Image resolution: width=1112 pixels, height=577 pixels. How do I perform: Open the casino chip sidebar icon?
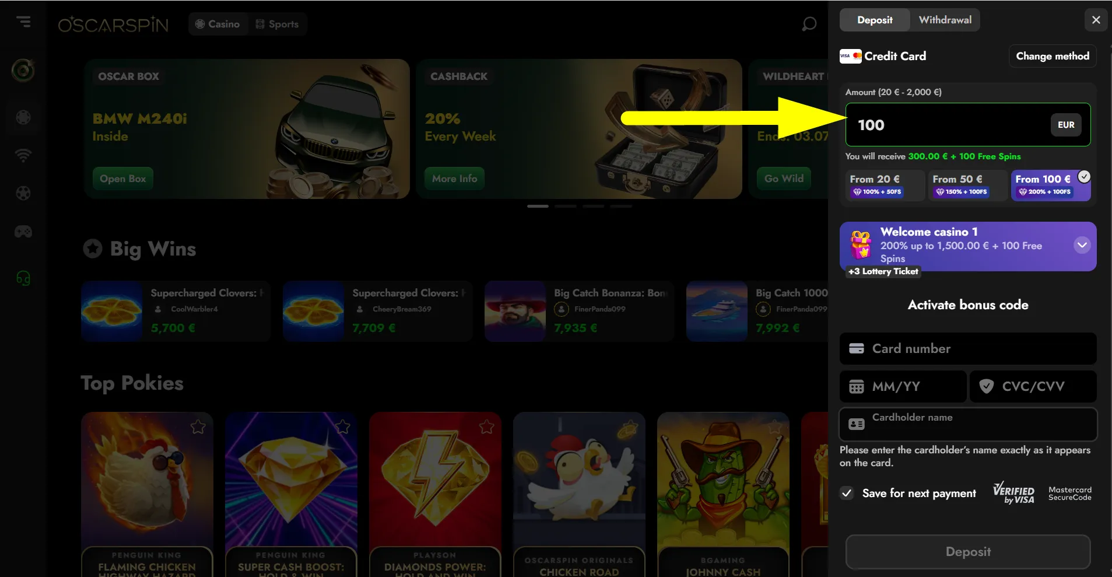click(x=23, y=117)
